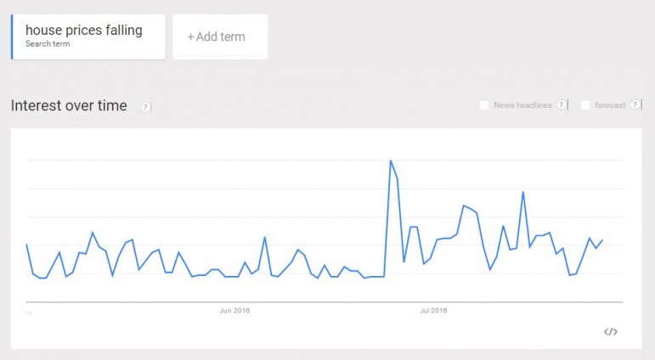The image size is (655, 360).
Task: Click the Jun 2016 axis label
Action: point(234,311)
